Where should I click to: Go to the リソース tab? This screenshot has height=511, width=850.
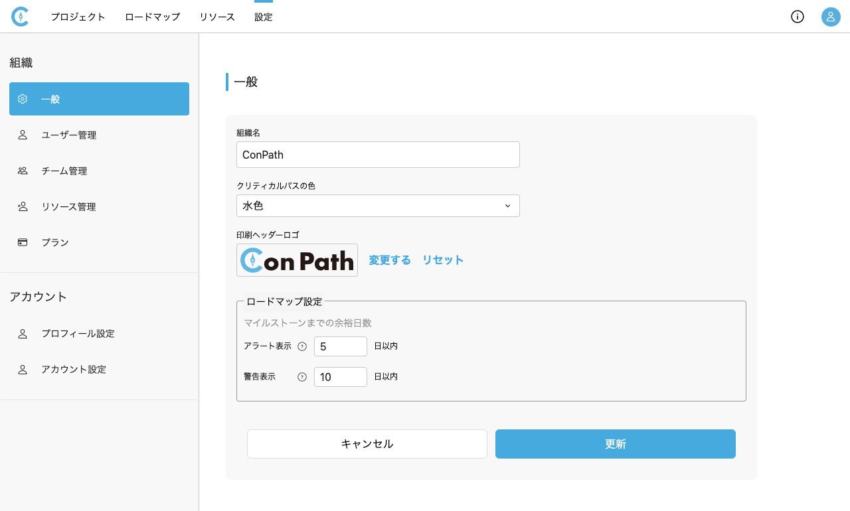pos(217,17)
